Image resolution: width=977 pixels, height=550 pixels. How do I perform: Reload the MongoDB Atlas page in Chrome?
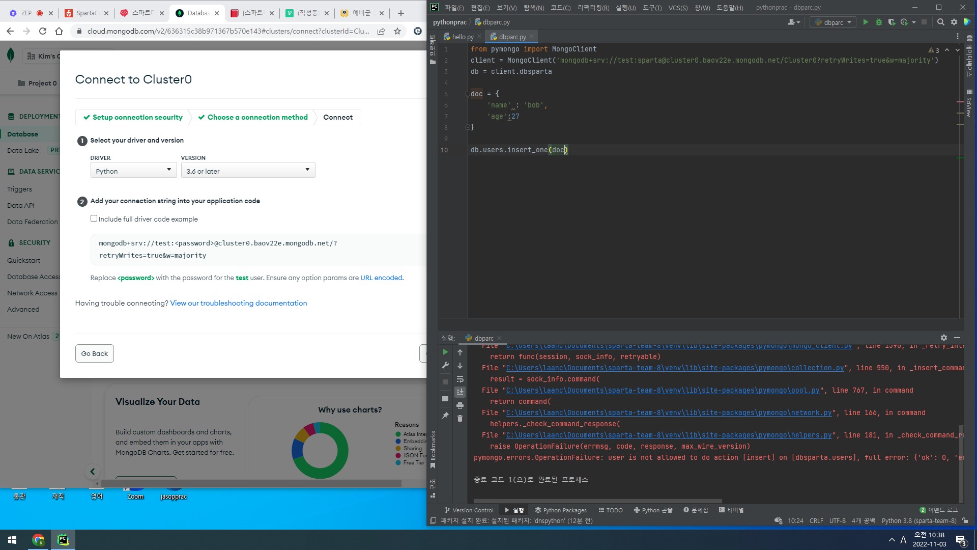pyautogui.click(x=43, y=31)
